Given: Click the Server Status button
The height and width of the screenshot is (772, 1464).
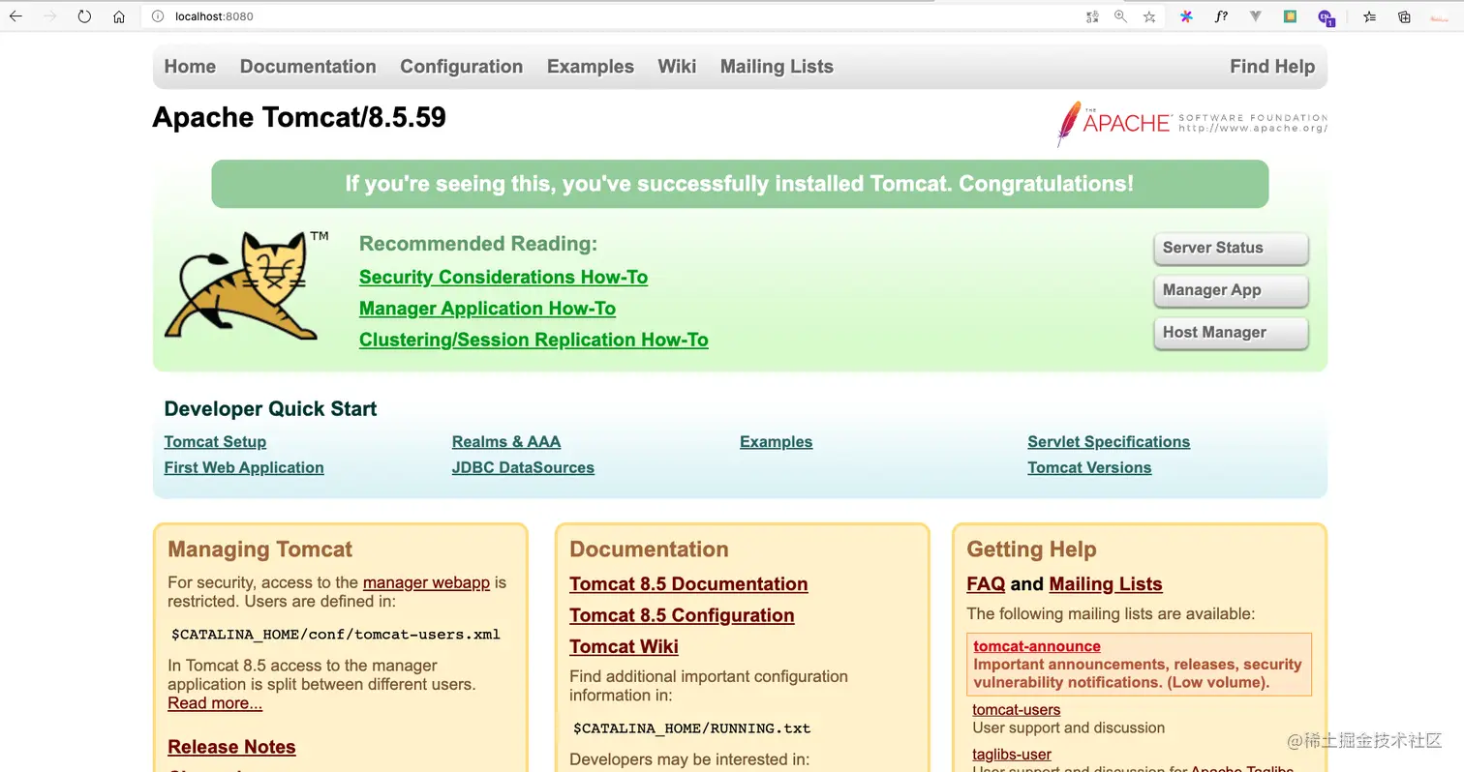Looking at the screenshot, I should (1231, 248).
